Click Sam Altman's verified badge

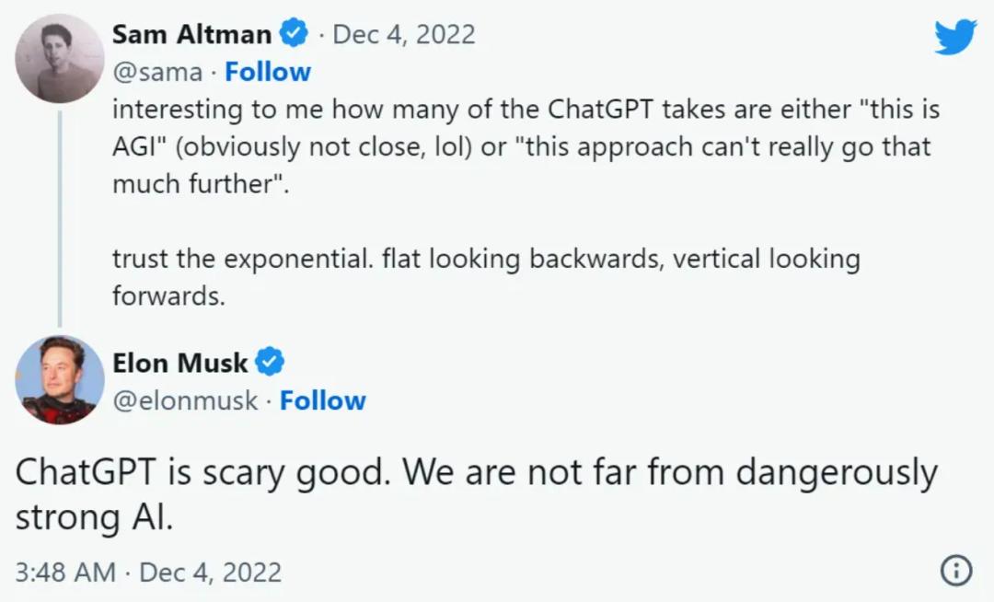(294, 35)
